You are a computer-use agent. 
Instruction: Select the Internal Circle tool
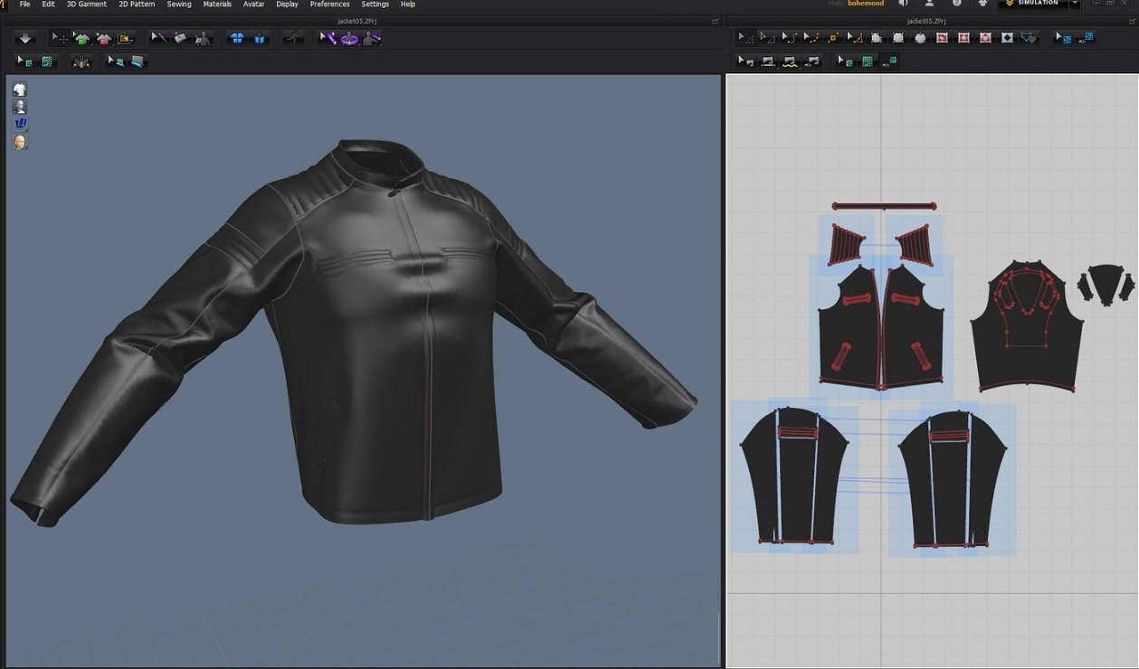pos(985,38)
